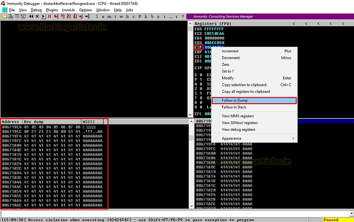The width and height of the screenshot is (354, 222).
Task: Open the View menu
Action: [23, 10]
